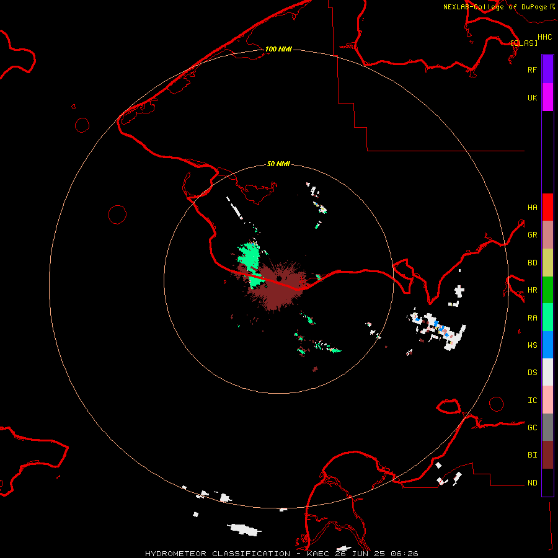Click the IC pink legend swatch
Screen dimensions: 558x558
click(547, 400)
